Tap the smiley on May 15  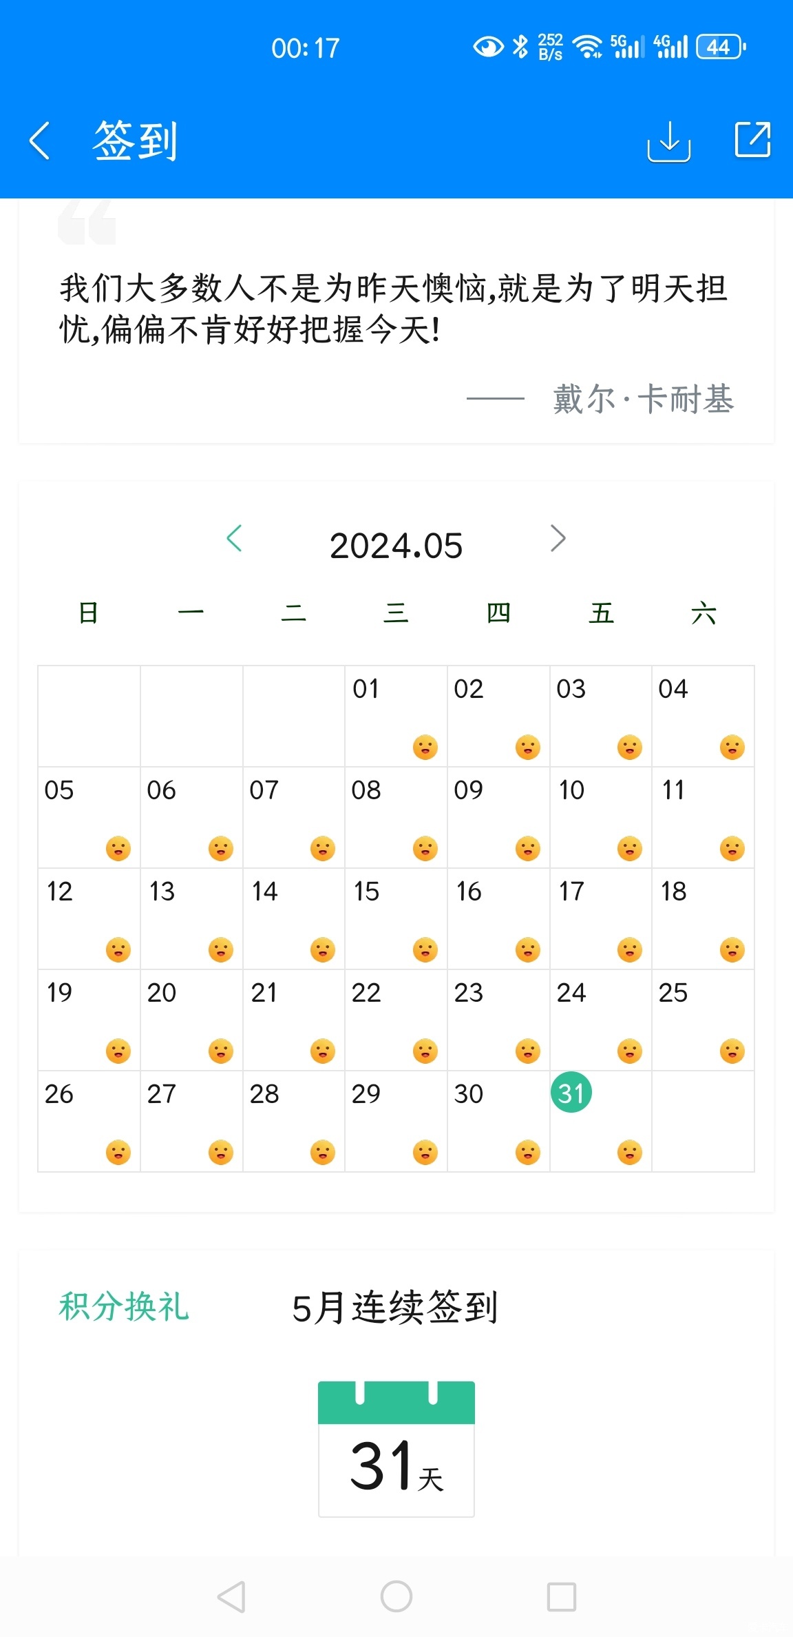click(x=425, y=950)
